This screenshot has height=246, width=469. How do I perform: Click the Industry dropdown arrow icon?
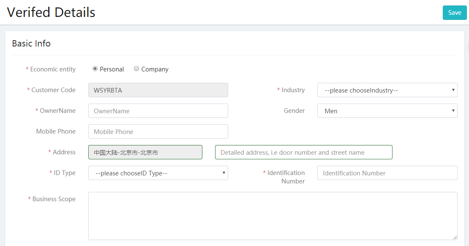pyautogui.click(x=453, y=90)
